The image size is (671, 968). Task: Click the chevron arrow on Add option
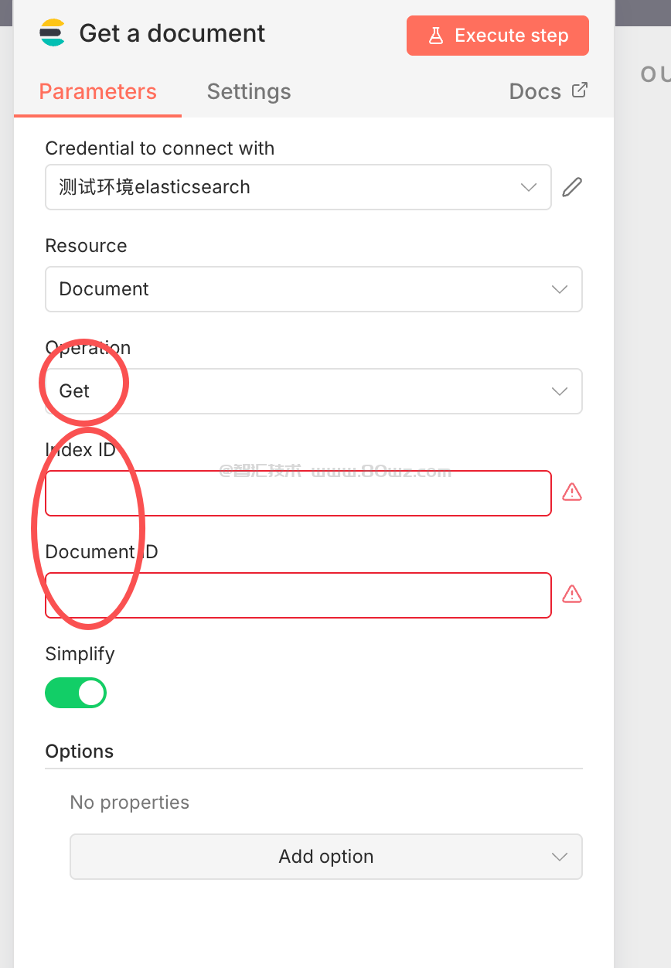tap(560, 857)
